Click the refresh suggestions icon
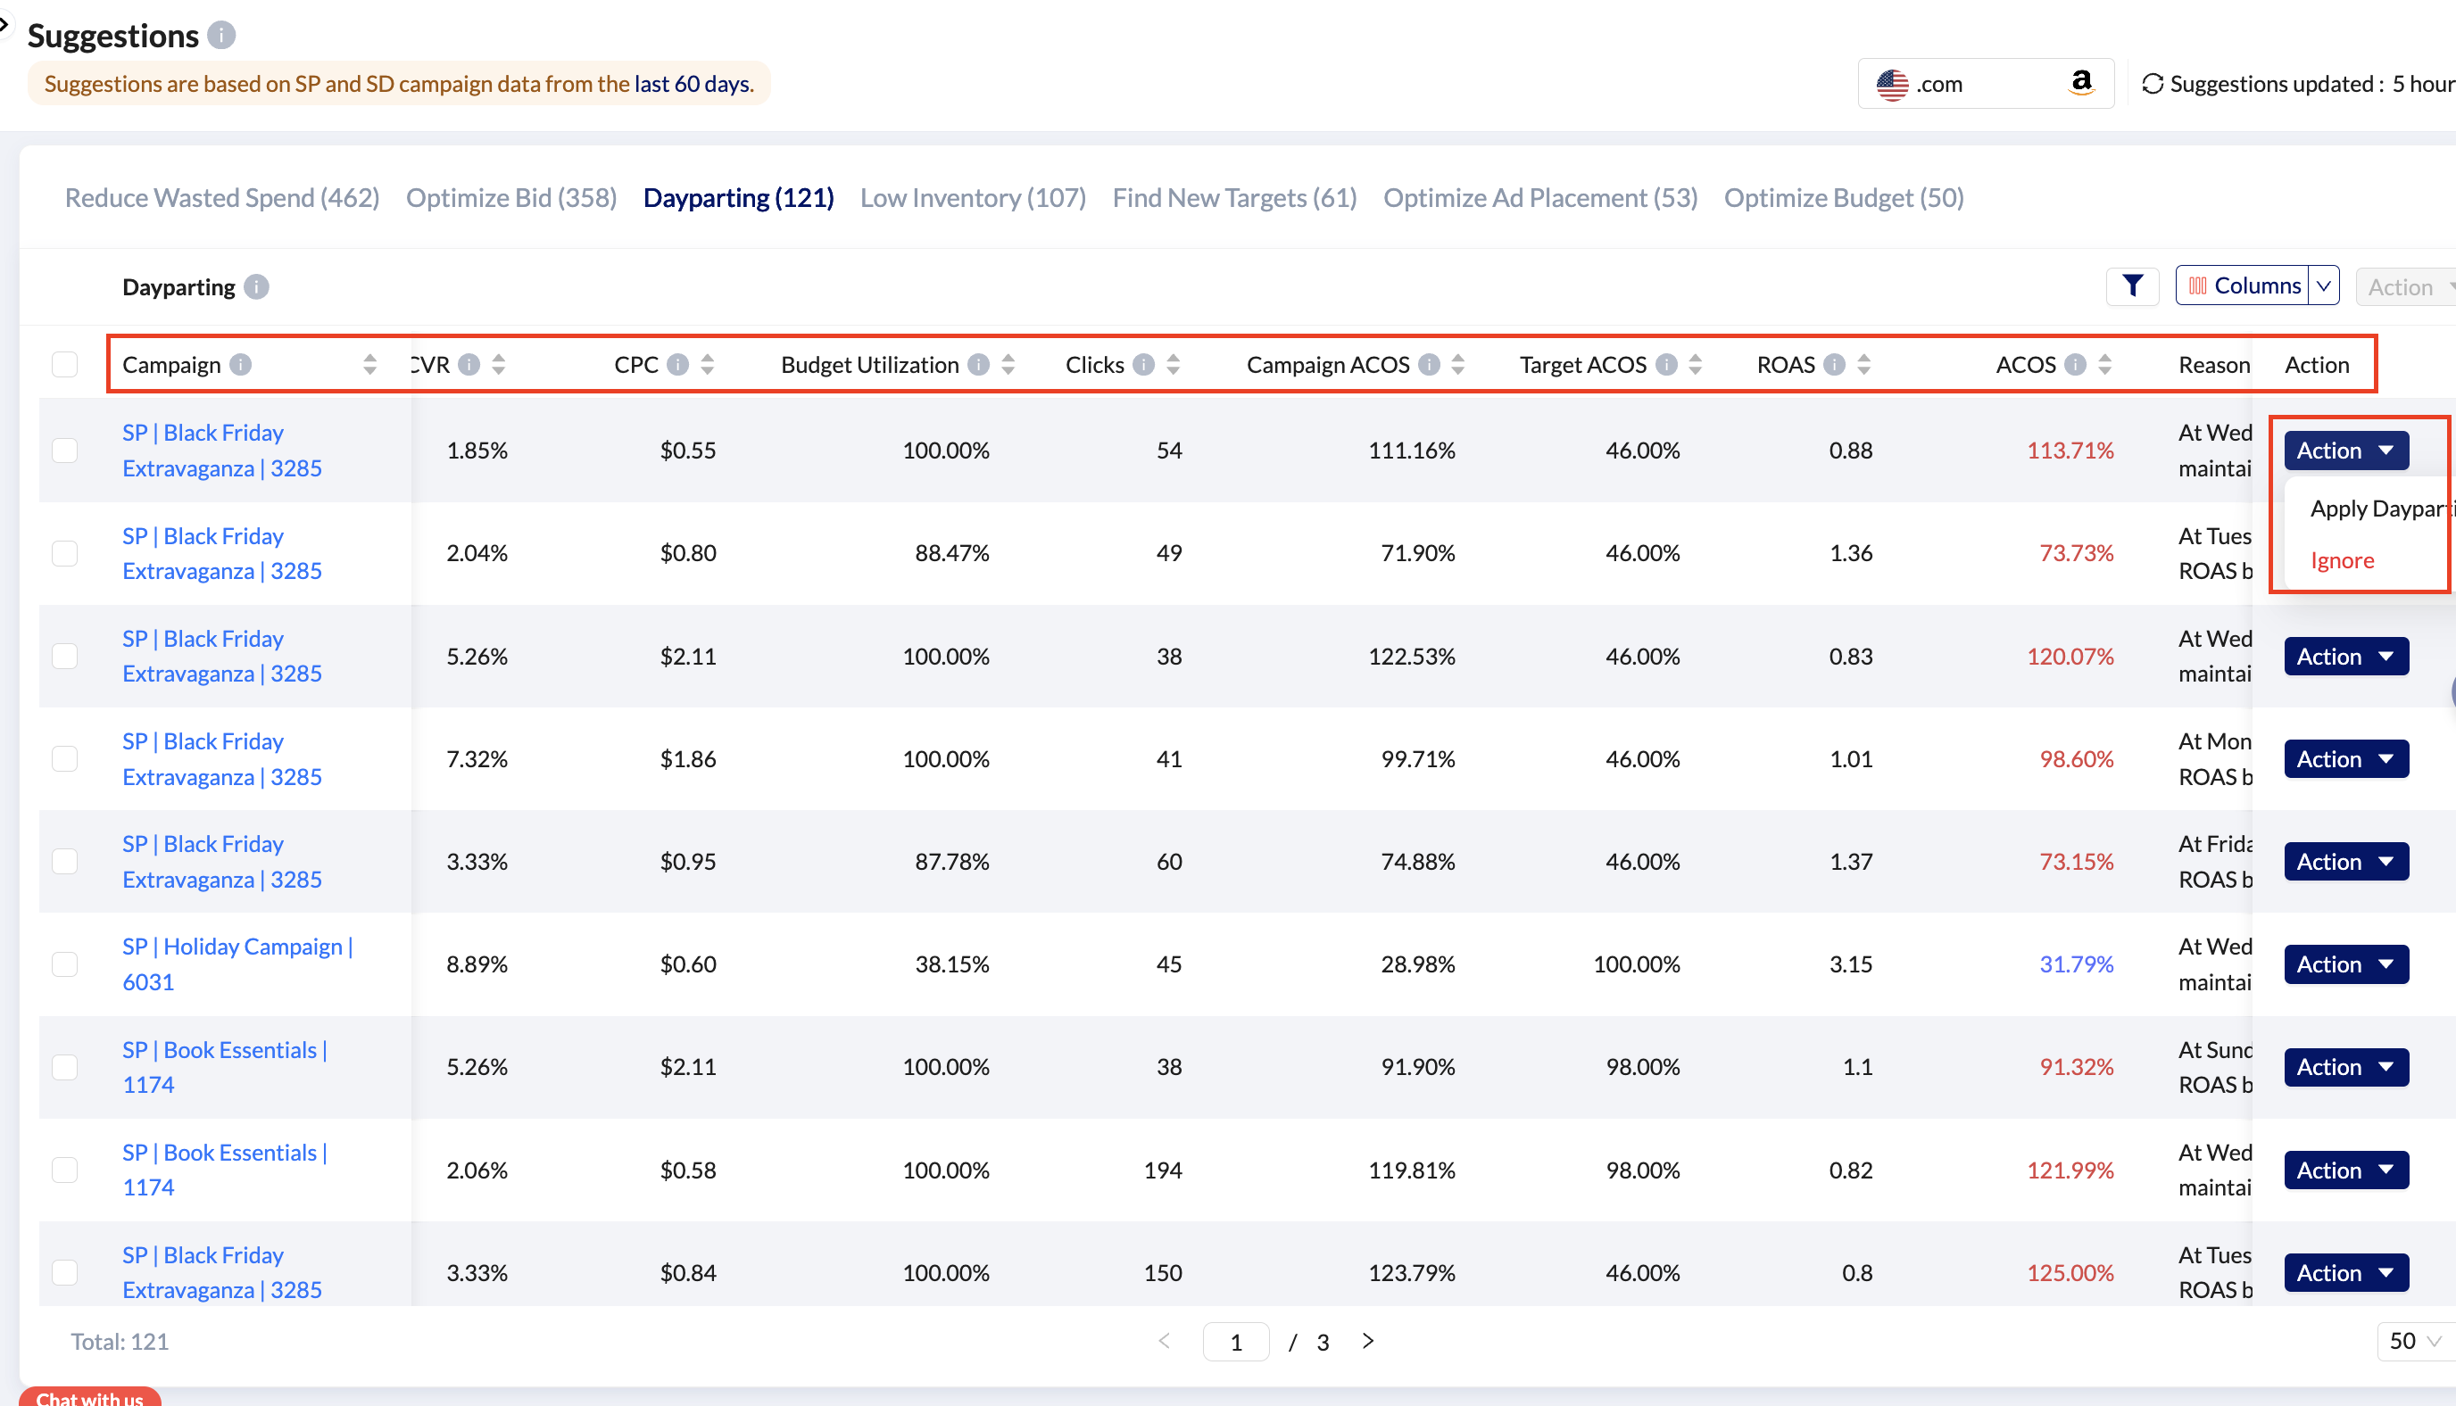 tap(2152, 84)
